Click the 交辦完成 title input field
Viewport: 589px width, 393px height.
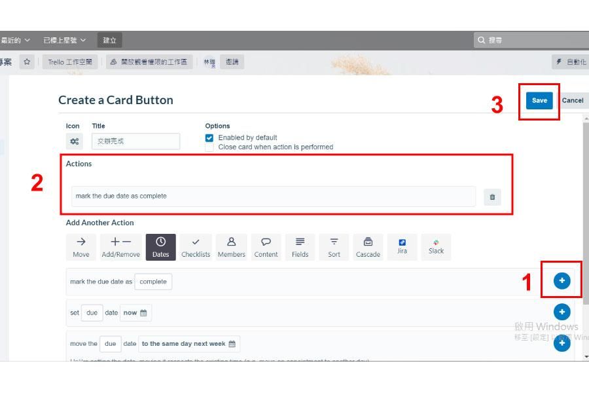click(x=135, y=141)
